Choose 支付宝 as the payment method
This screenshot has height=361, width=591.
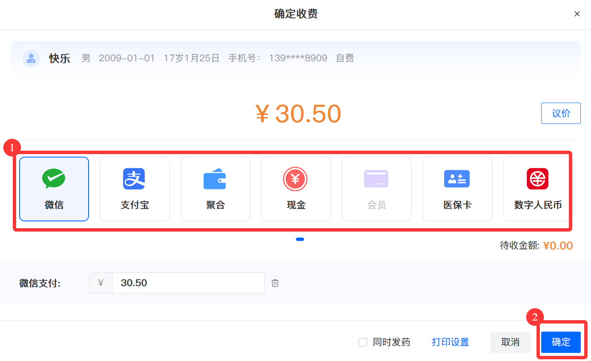[135, 189]
